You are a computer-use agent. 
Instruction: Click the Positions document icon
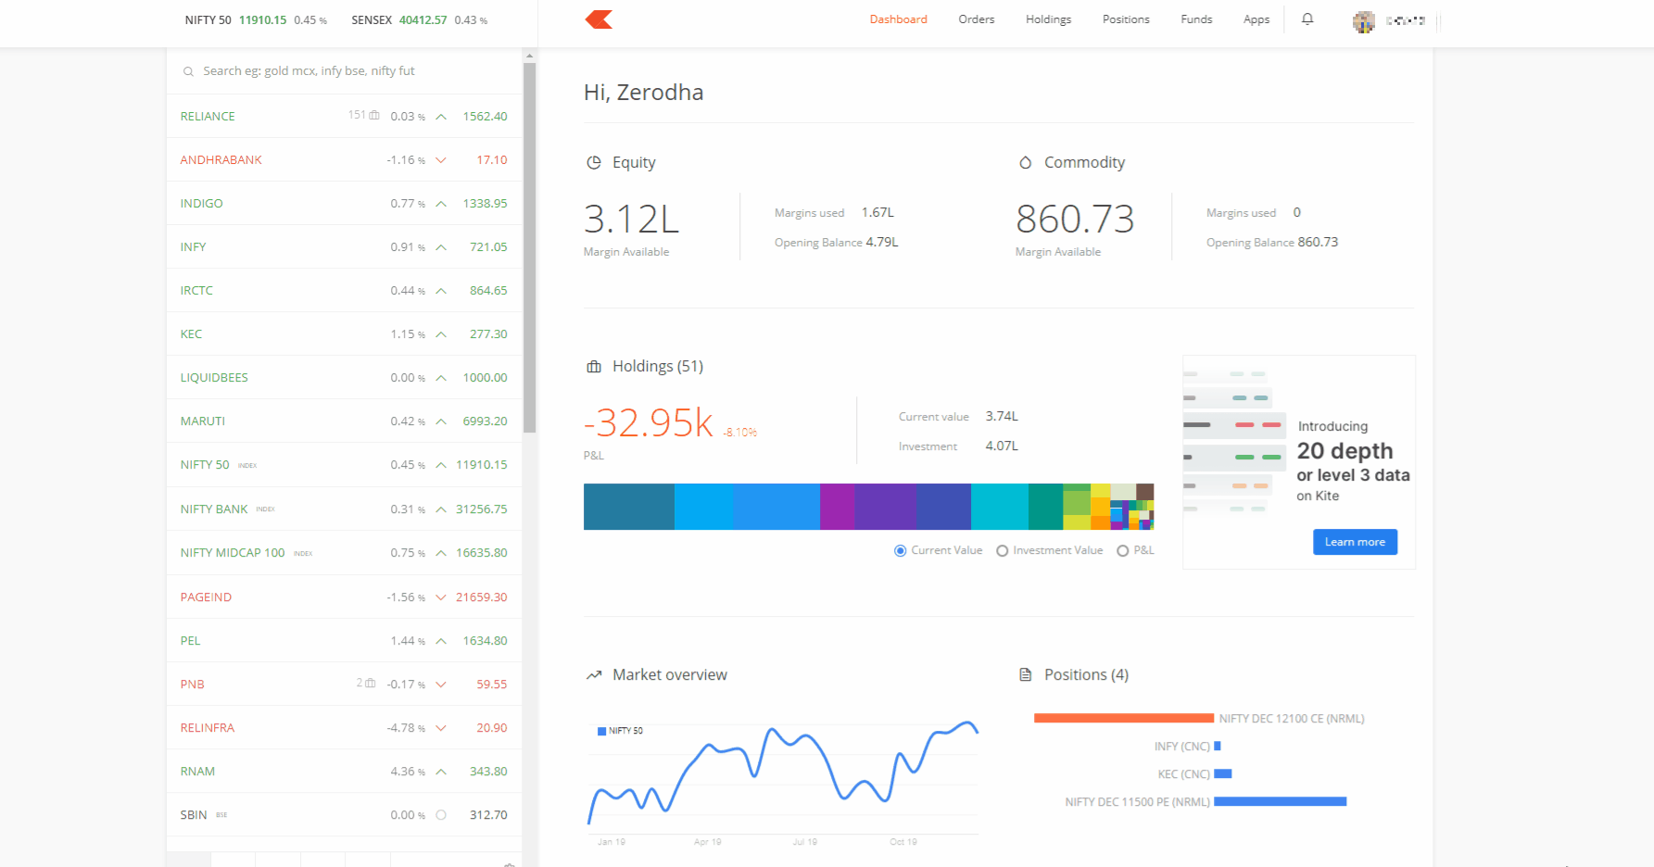[1025, 674]
